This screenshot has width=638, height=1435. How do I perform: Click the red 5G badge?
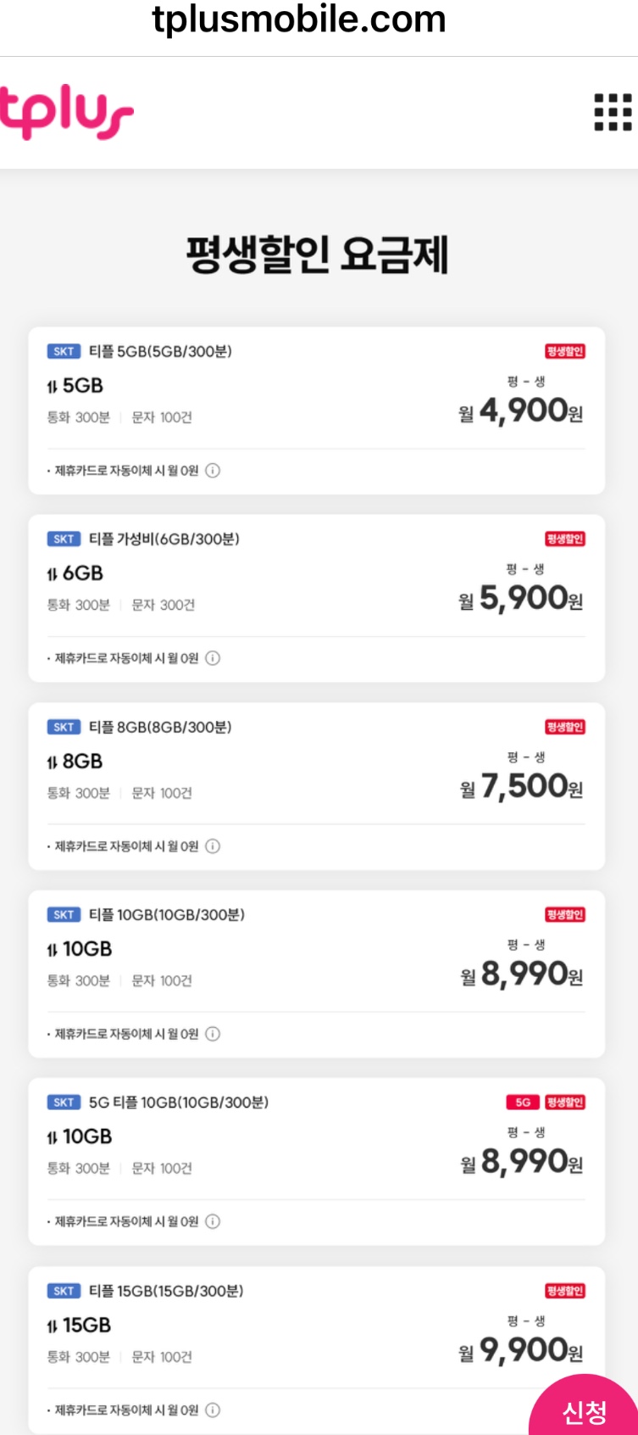tap(523, 1103)
